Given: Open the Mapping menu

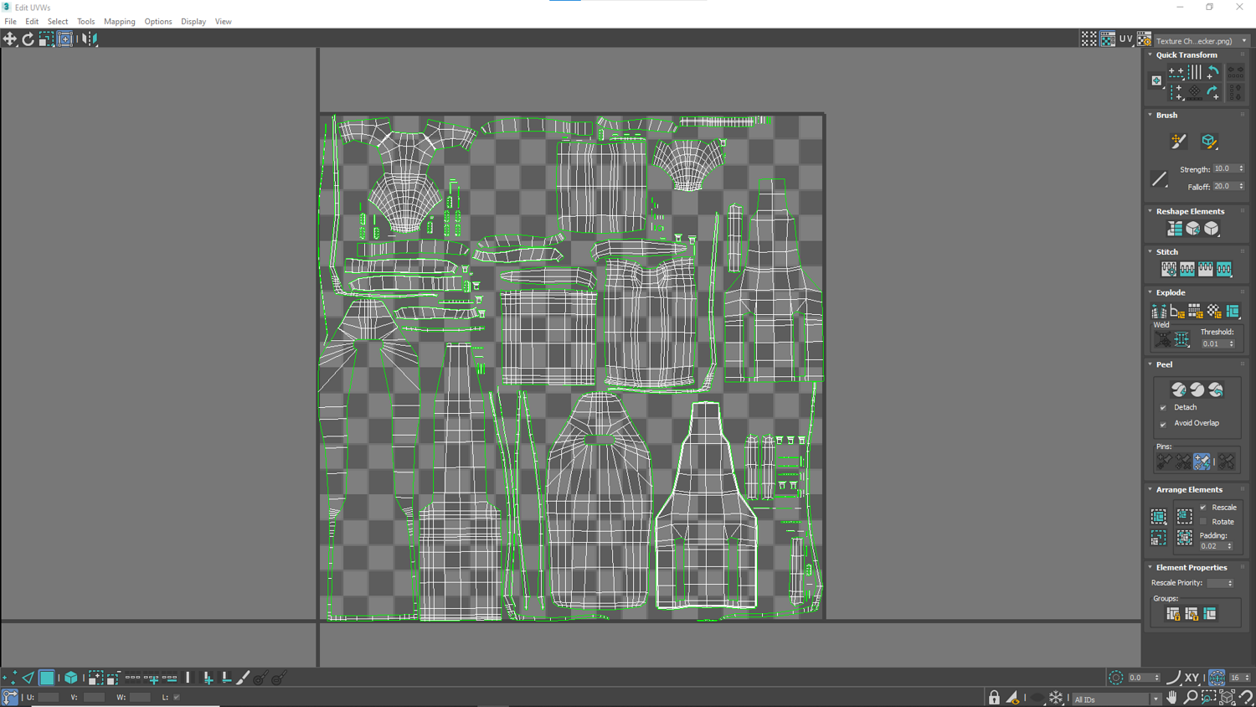Looking at the screenshot, I should [x=120, y=22].
